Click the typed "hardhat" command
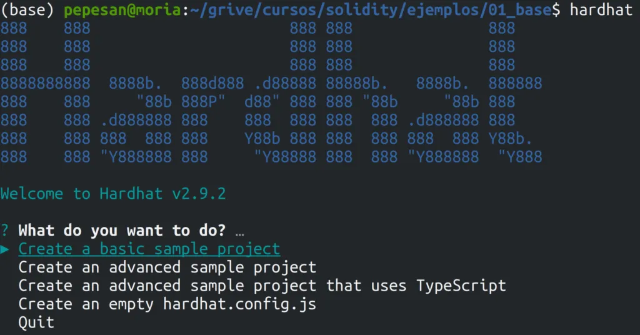This screenshot has height=335, width=640. coord(601,11)
